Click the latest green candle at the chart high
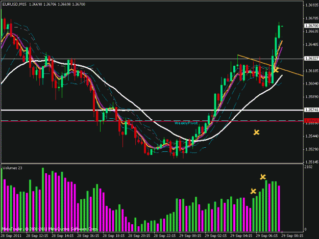This screenshot has width=319, height=239. [279, 32]
